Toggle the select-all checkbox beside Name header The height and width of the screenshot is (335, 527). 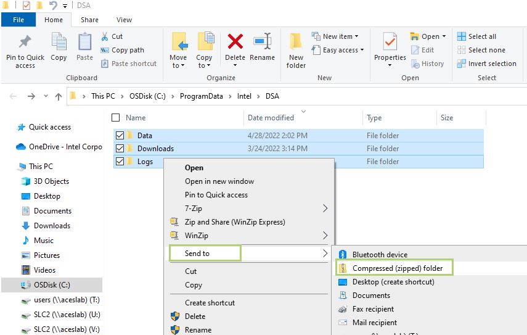click(116, 117)
